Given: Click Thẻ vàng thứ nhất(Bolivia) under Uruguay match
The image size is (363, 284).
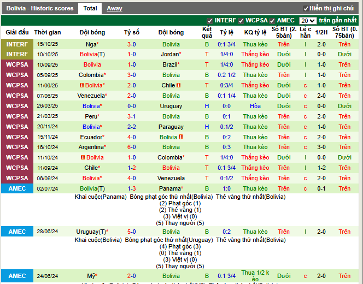Looking at the screenshot, I should [251, 240].
